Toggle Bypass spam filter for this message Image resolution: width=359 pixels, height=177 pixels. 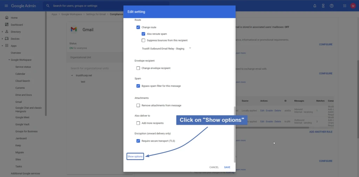pyautogui.click(x=138, y=86)
